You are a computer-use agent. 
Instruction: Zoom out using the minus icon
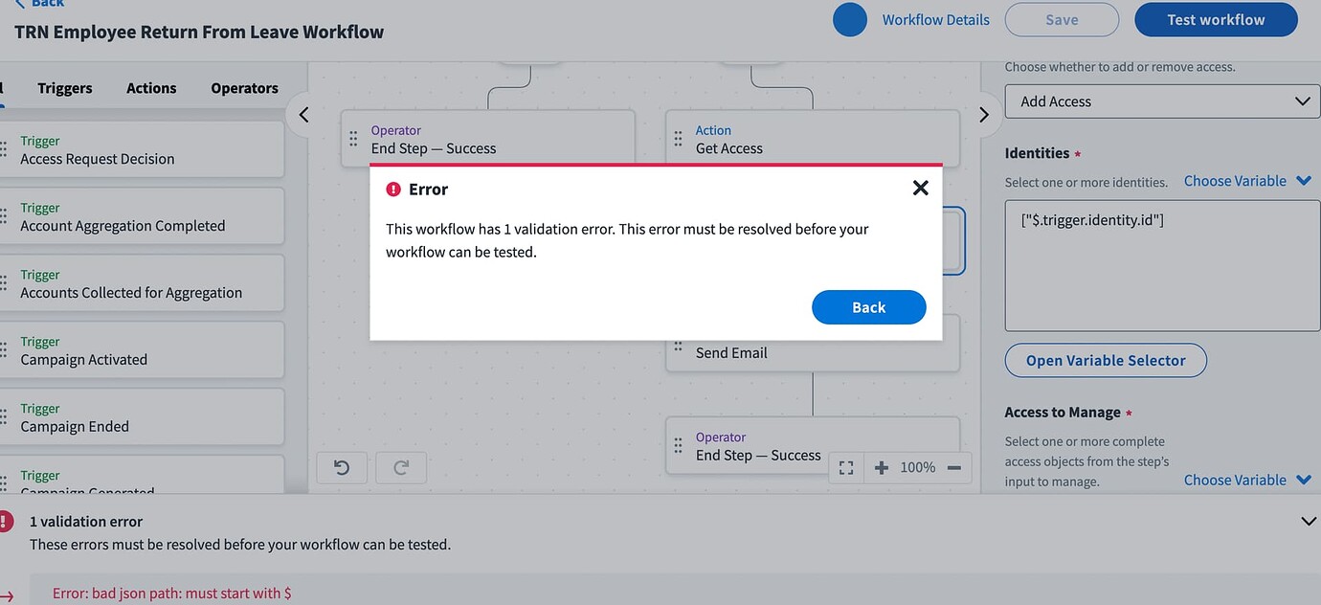coord(952,468)
